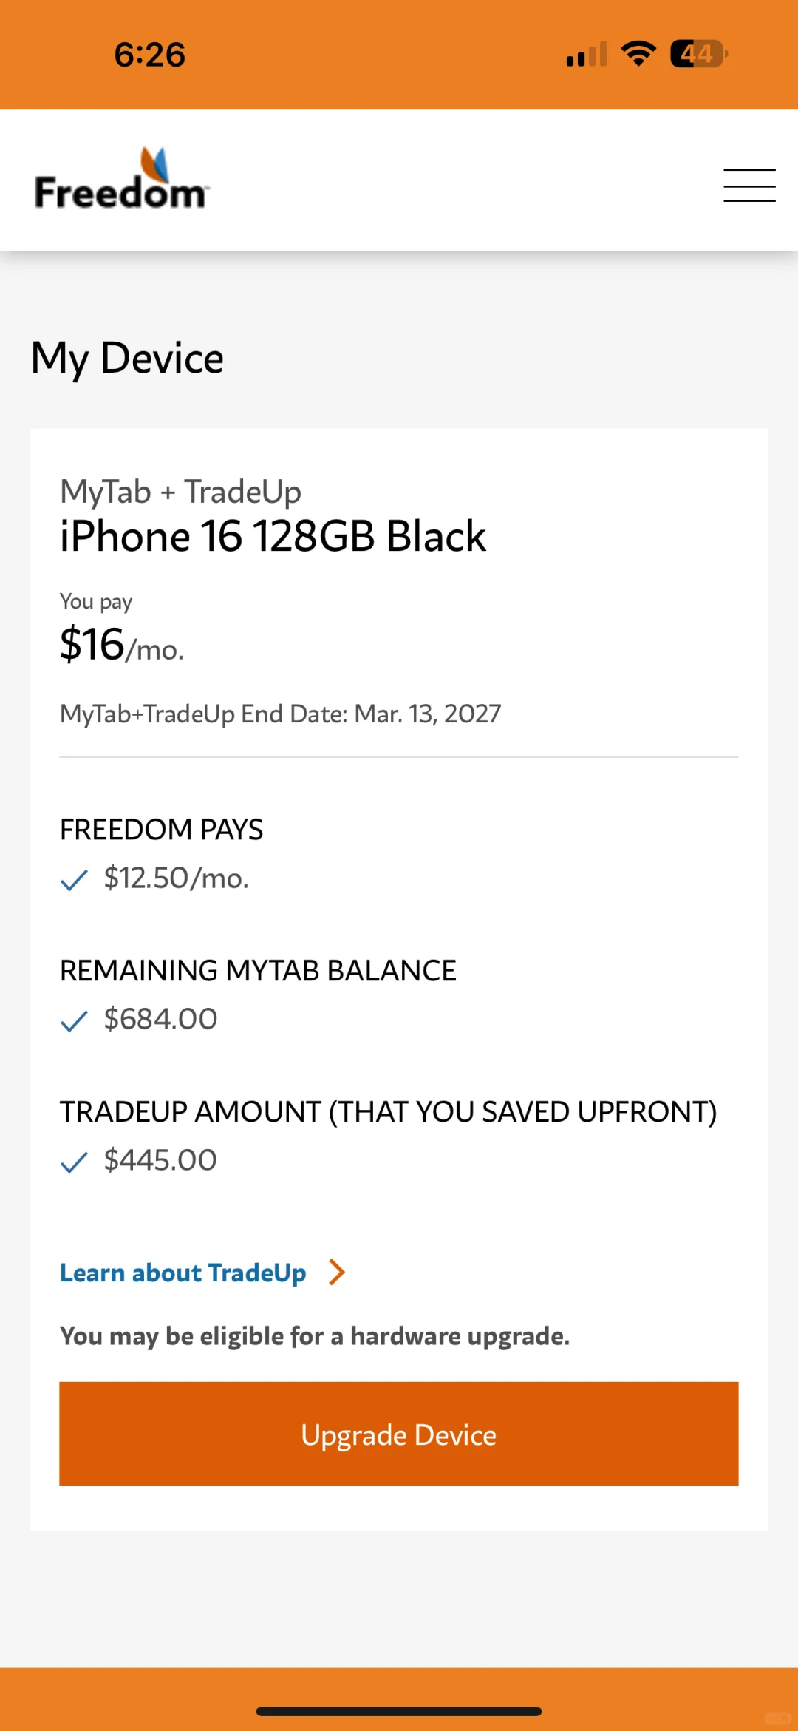Tap the cellular signal bars icon
798x1731 pixels.
(x=587, y=54)
